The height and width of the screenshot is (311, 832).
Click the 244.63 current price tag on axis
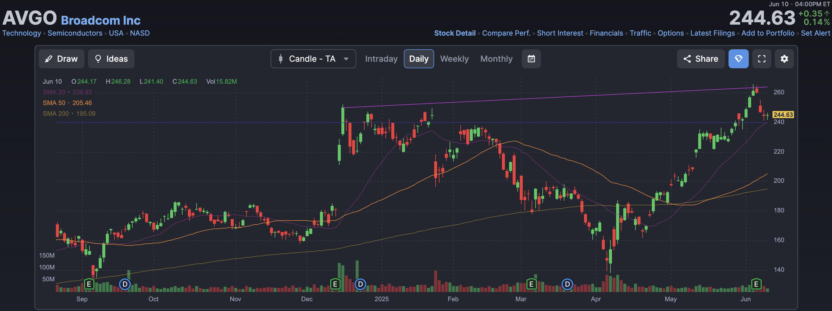[783, 115]
